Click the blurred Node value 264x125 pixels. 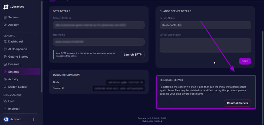(x=125, y=82)
